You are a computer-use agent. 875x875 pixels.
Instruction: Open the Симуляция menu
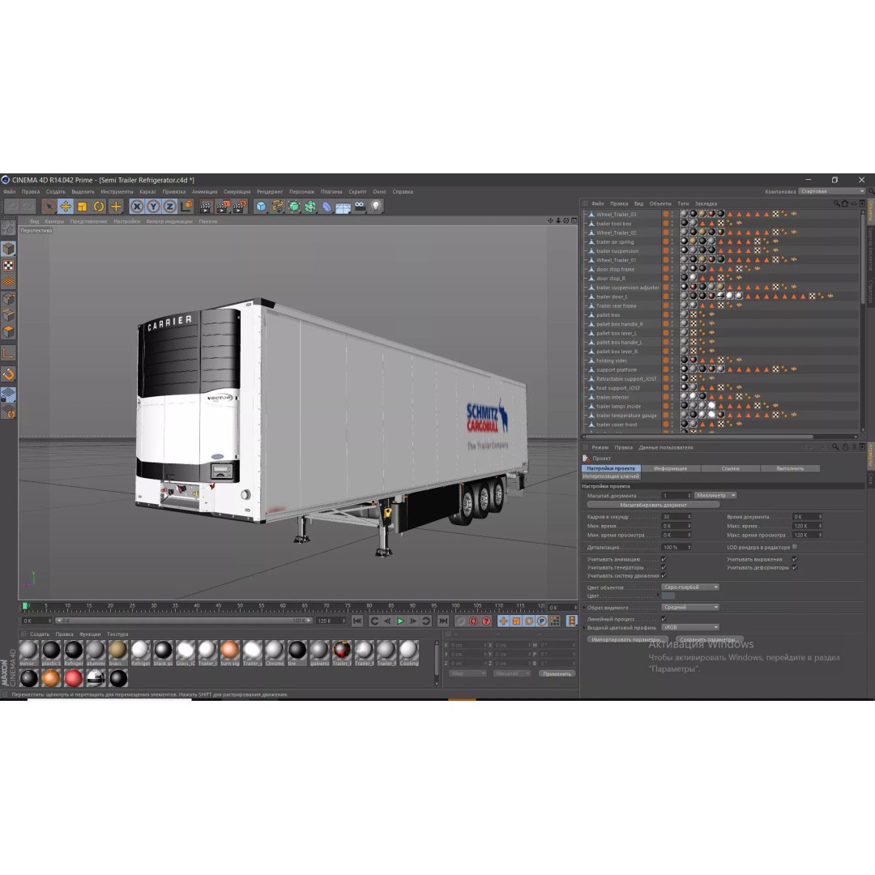(x=237, y=192)
